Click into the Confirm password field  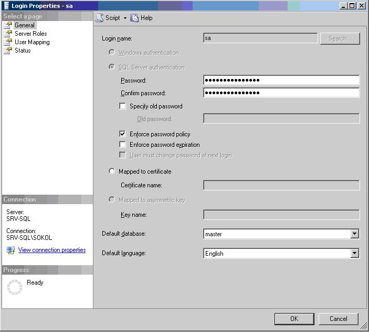tap(281, 93)
